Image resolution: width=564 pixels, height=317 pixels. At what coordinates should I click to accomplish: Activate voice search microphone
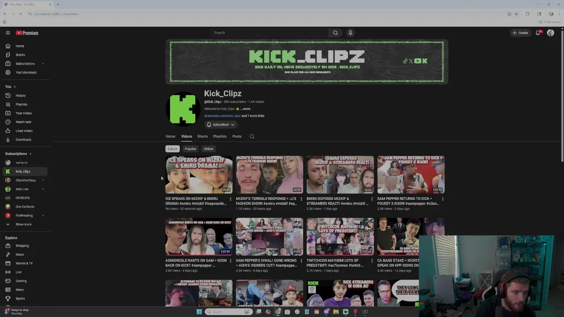[x=350, y=33]
